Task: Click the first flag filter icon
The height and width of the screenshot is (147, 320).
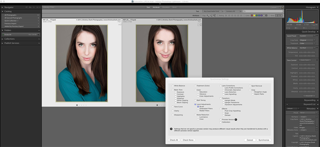Action: pos(208,15)
